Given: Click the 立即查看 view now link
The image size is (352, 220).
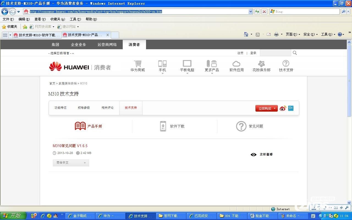Looking at the screenshot, I should click(x=266, y=155).
